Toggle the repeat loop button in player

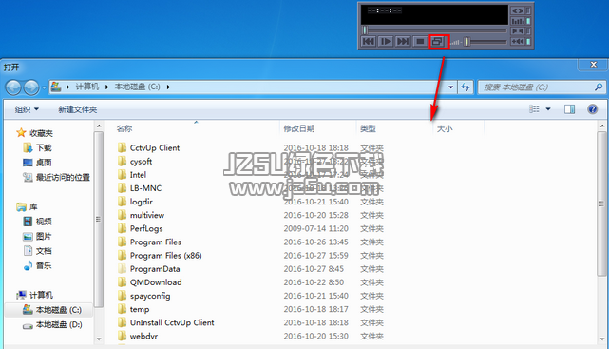520,10
